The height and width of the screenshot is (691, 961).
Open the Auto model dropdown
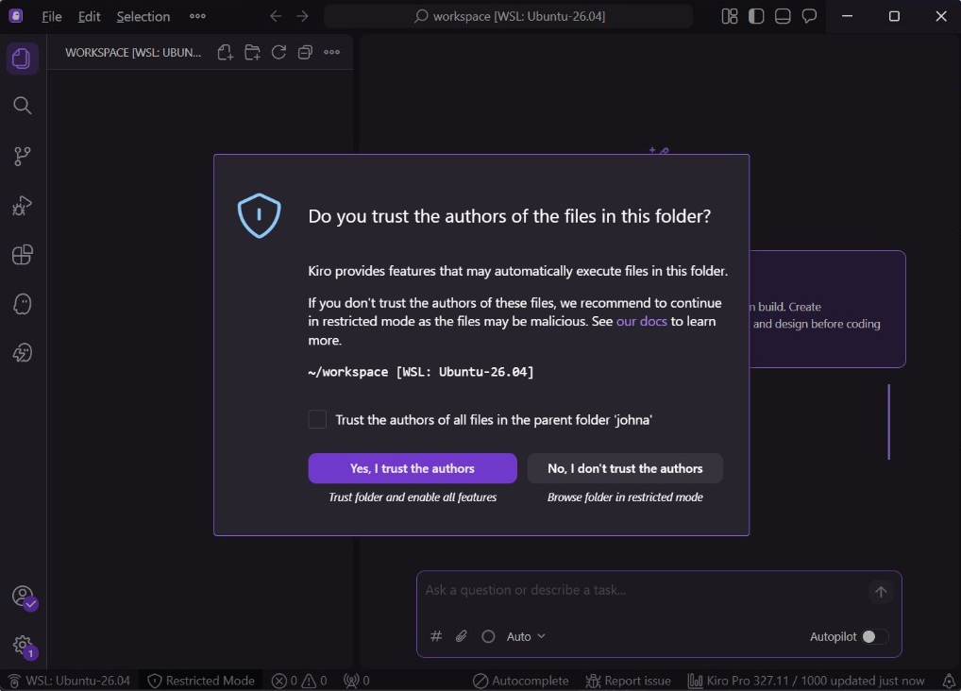pyautogui.click(x=525, y=636)
